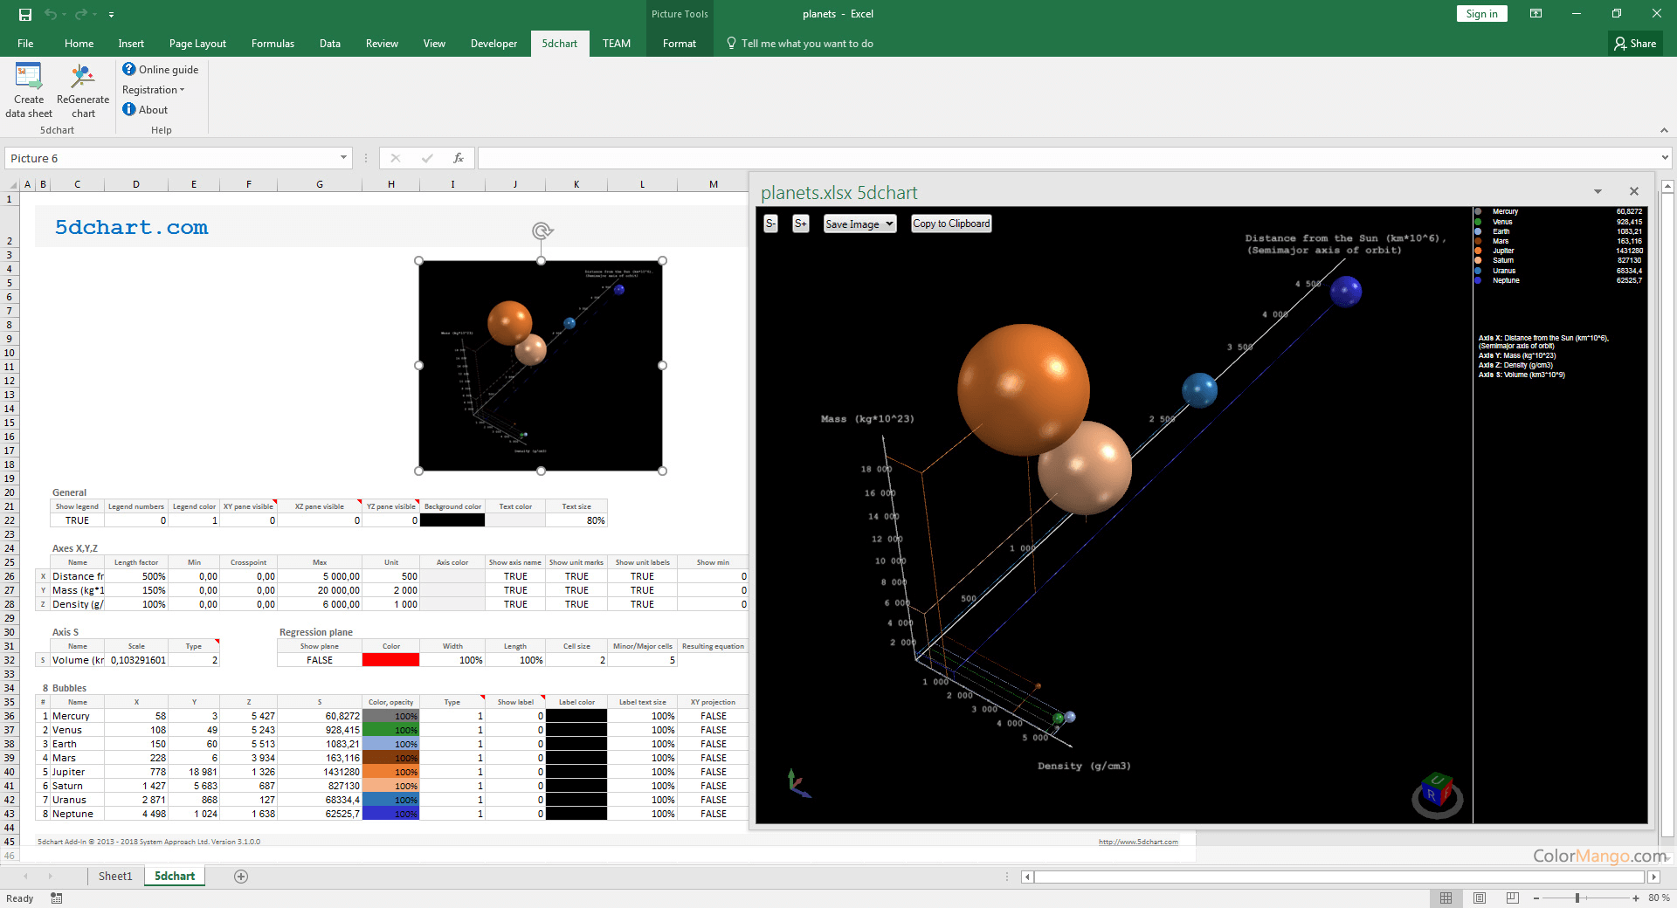The width and height of the screenshot is (1677, 908).
Task: Open the Formulas ribbon tab
Action: click(273, 44)
